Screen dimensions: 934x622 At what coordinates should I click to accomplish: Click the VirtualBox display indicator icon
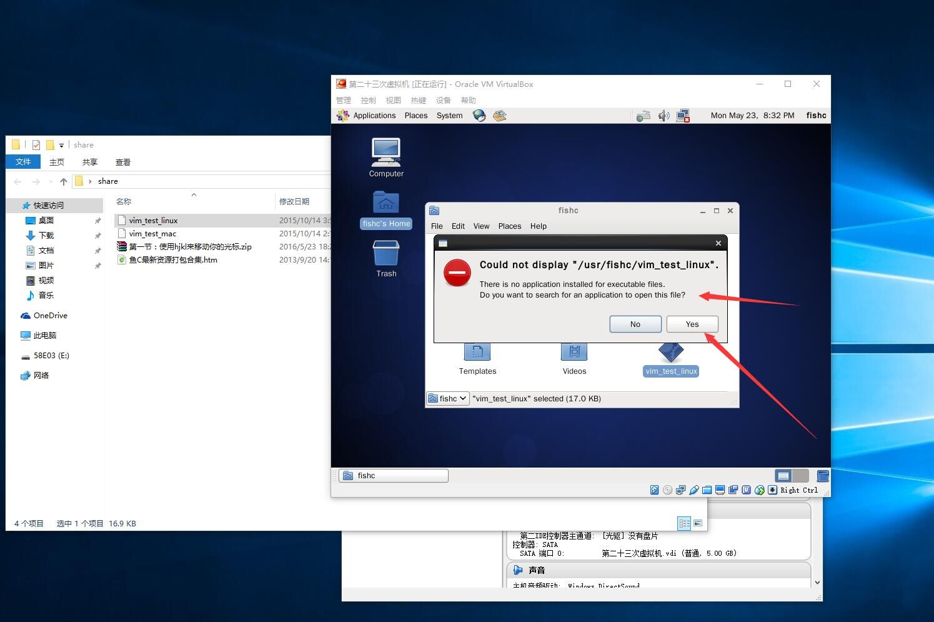720,490
